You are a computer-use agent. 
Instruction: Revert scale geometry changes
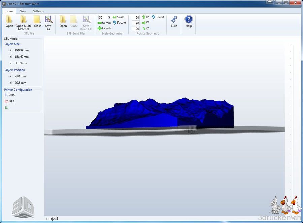[x=120, y=23]
